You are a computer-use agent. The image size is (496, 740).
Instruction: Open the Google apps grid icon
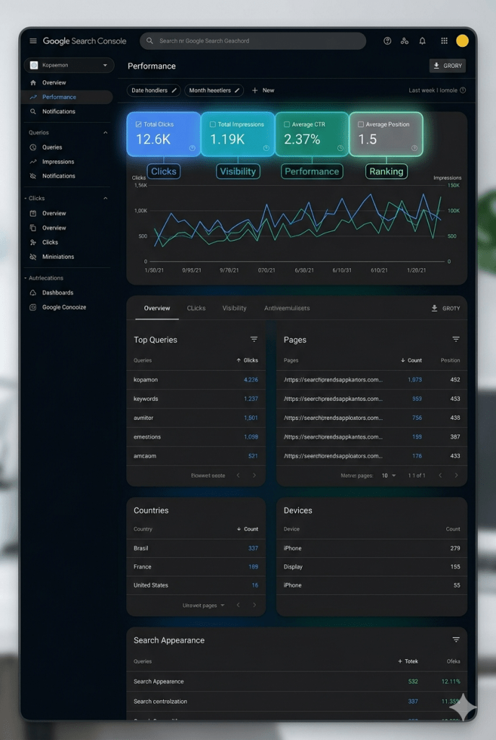444,41
